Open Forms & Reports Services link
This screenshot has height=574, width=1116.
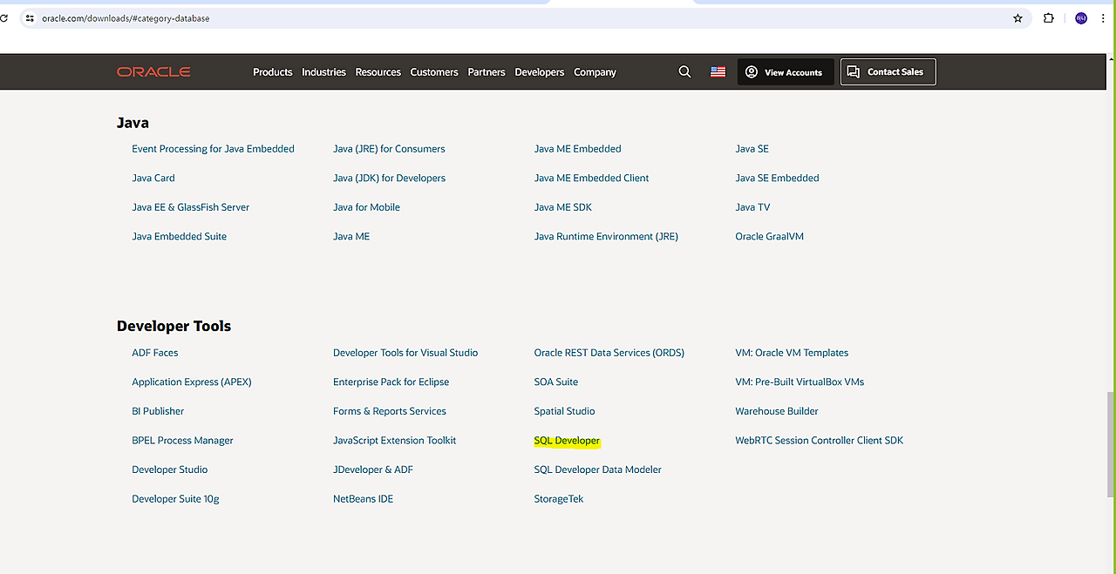[x=390, y=411]
